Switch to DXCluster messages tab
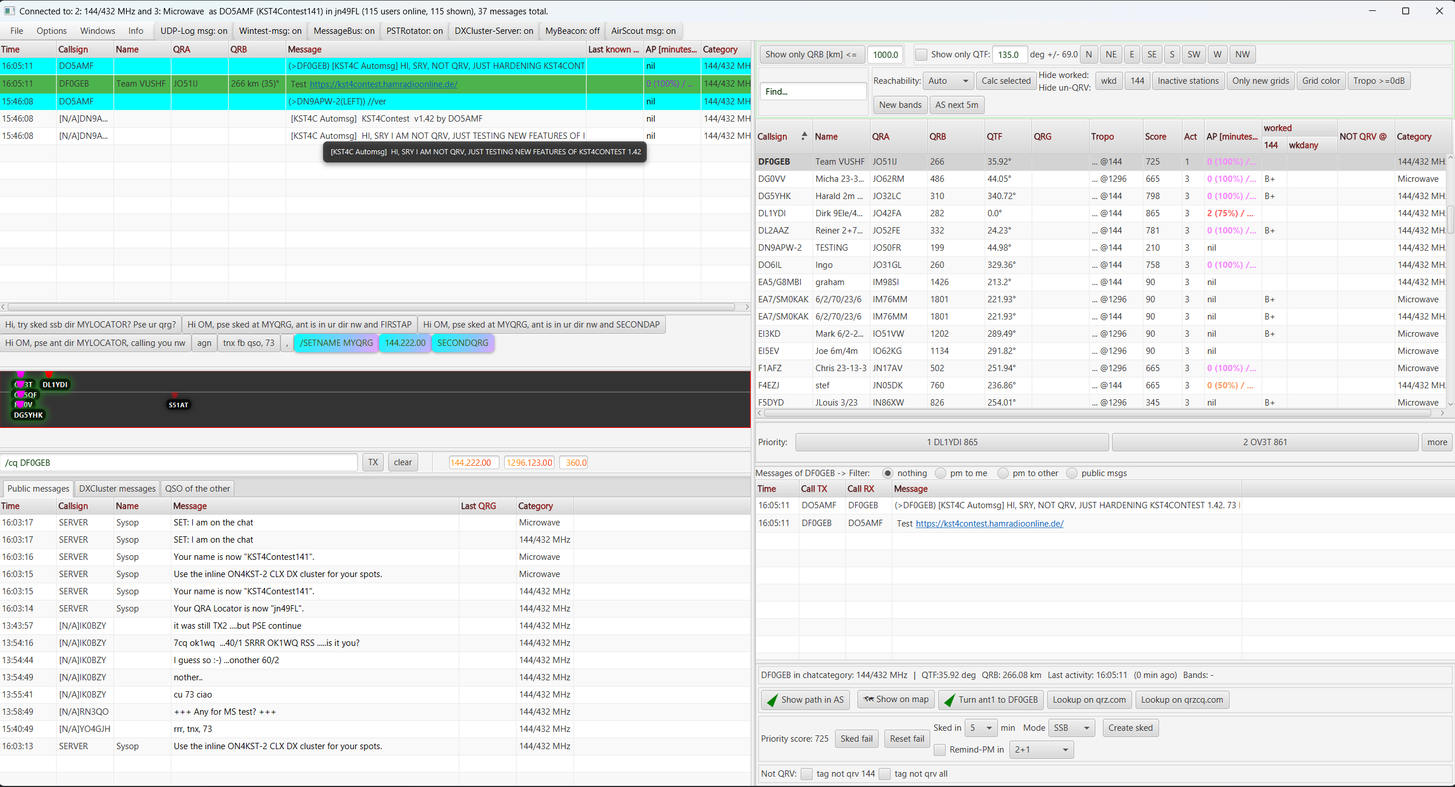Image resolution: width=1455 pixels, height=787 pixels. (118, 489)
